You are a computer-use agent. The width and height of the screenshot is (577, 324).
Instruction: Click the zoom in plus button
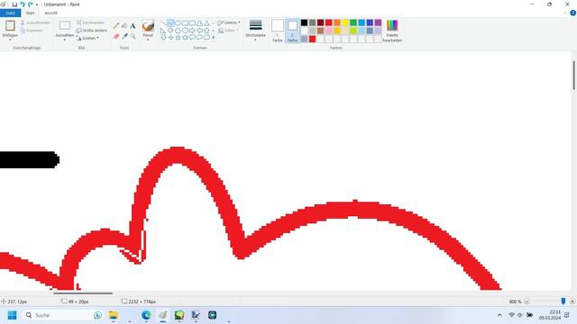coord(572,301)
